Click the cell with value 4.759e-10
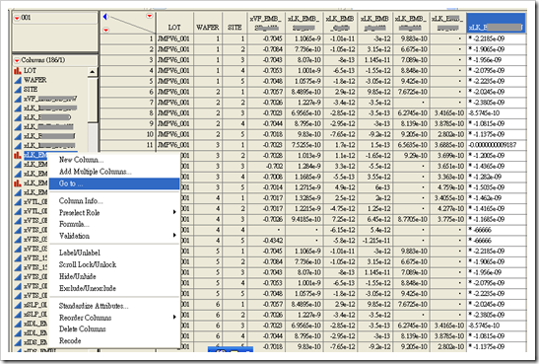The image size is (539, 364). pos(448,187)
